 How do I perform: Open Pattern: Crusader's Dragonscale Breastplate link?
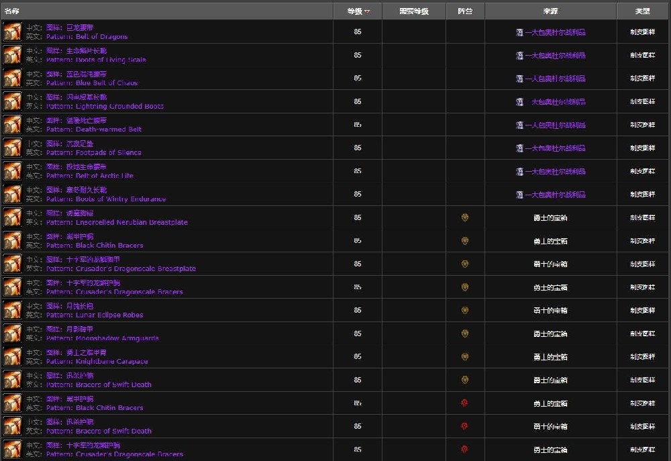121,268
